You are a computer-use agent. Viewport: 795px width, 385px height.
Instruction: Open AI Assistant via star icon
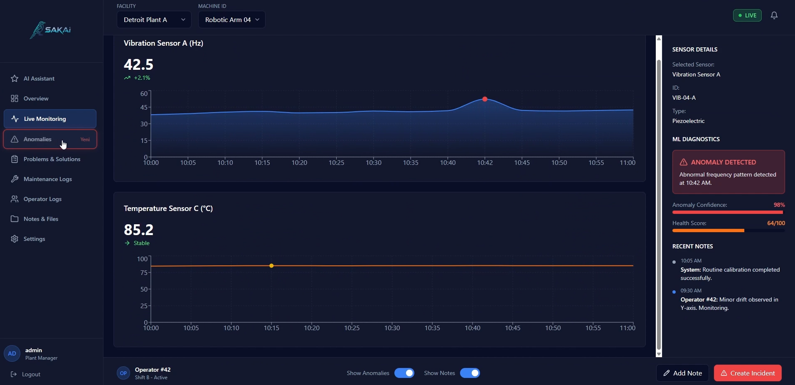(15, 78)
